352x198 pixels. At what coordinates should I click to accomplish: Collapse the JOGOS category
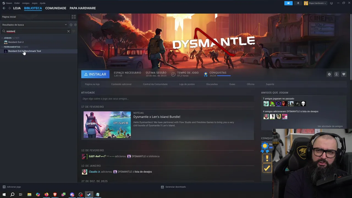coord(8,38)
